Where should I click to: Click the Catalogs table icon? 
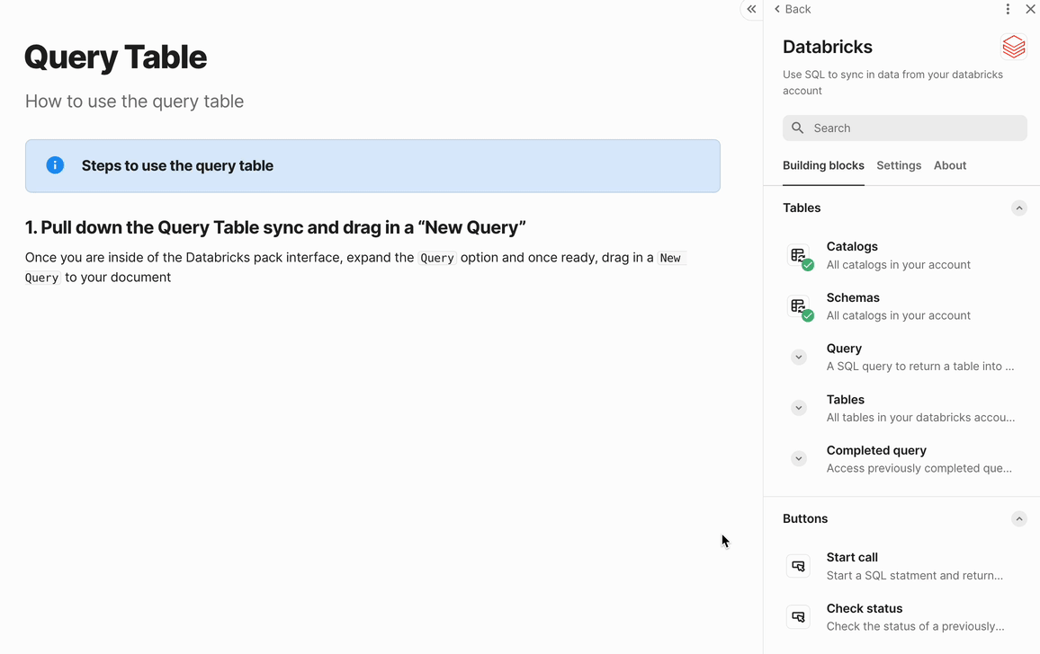click(799, 256)
